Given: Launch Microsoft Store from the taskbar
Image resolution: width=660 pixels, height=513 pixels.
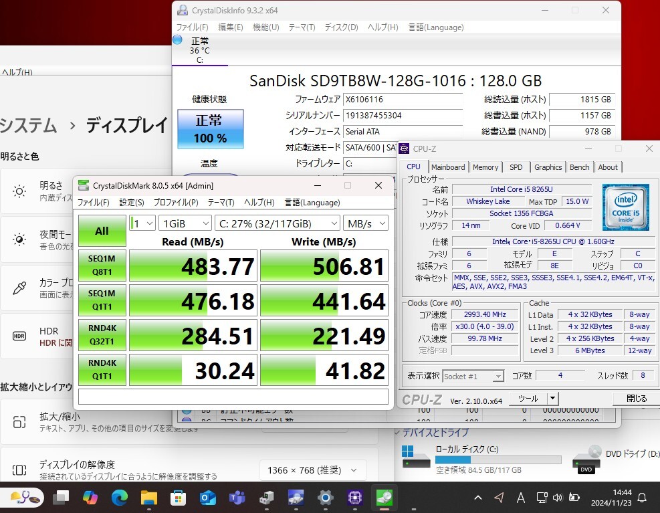Looking at the screenshot, I should [x=178, y=498].
